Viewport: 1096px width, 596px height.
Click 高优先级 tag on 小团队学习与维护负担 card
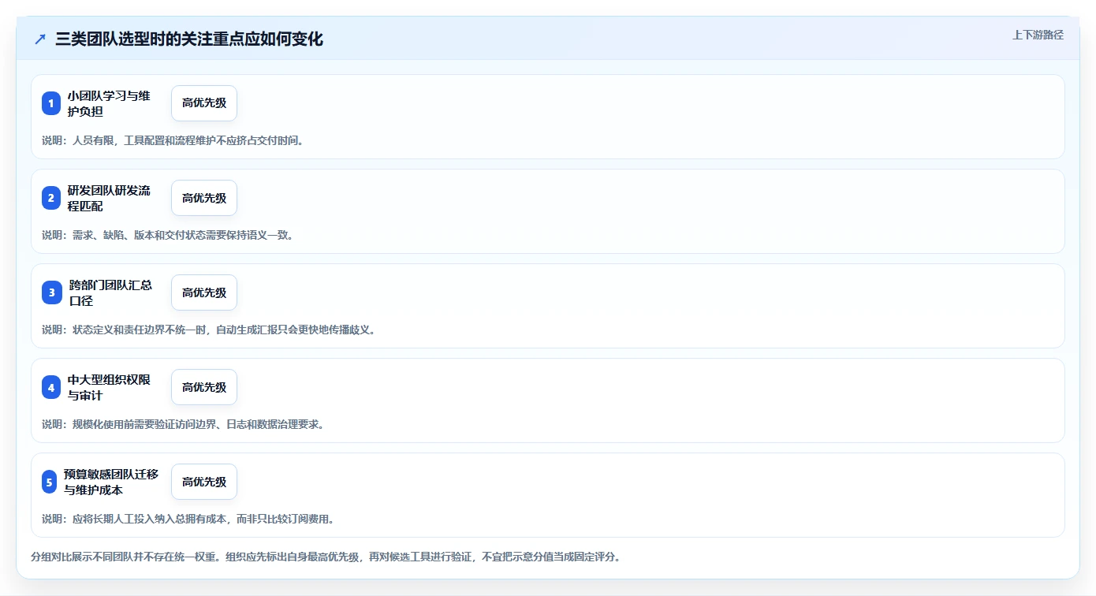[x=204, y=103]
